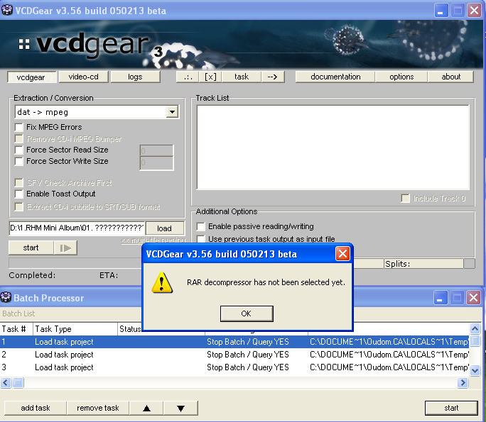Click OK in the RAR decompressor warning

coord(247,313)
